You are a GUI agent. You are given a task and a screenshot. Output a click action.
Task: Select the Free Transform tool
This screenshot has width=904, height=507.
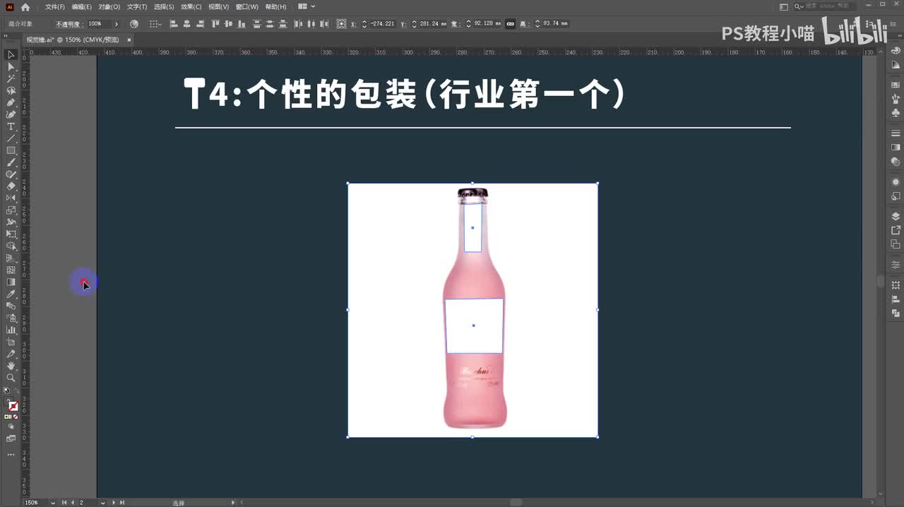[x=11, y=234]
